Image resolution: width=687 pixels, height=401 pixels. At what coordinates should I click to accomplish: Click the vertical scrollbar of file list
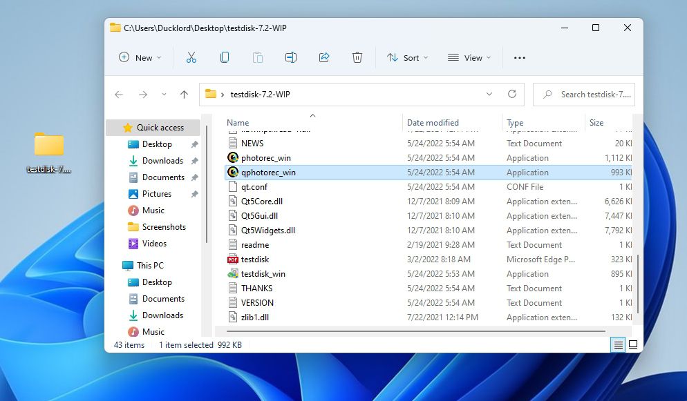pyautogui.click(x=638, y=284)
